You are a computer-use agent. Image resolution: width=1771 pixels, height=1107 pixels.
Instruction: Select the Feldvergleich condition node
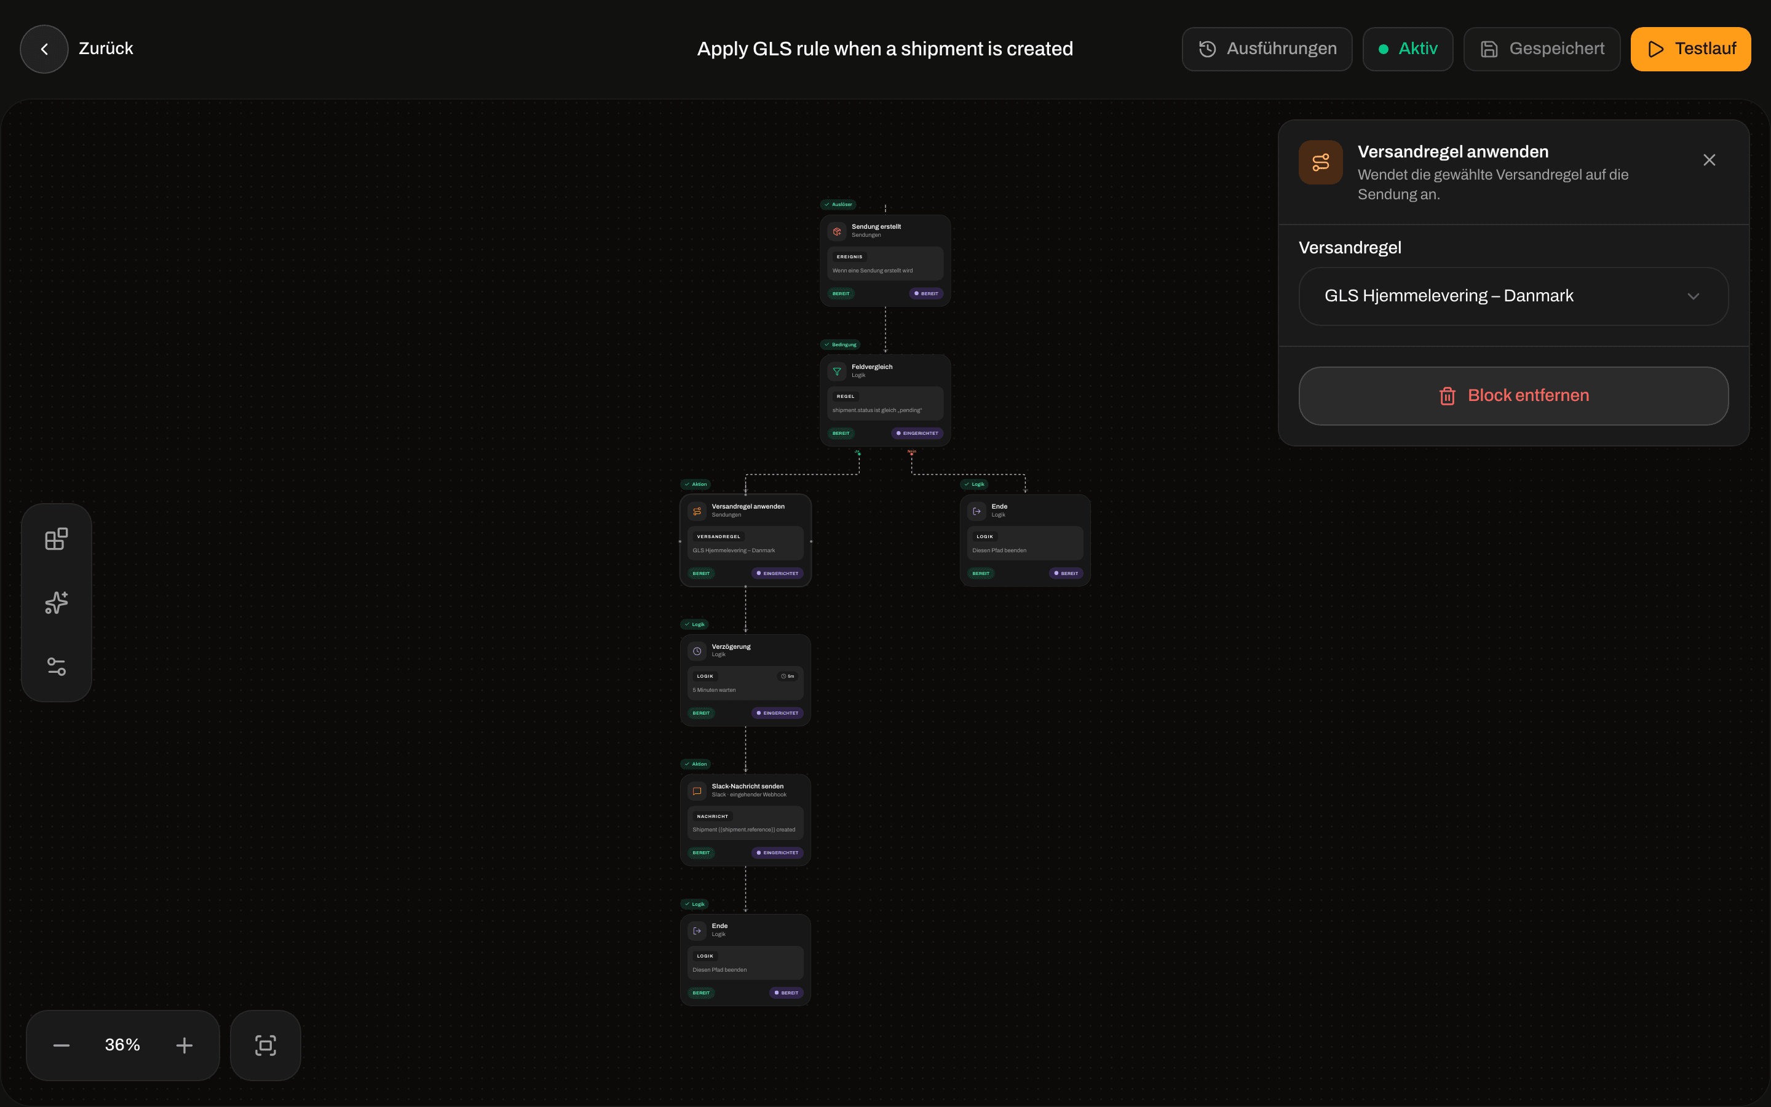click(885, 400)
